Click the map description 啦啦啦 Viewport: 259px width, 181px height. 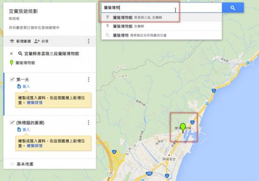(14, 19)
